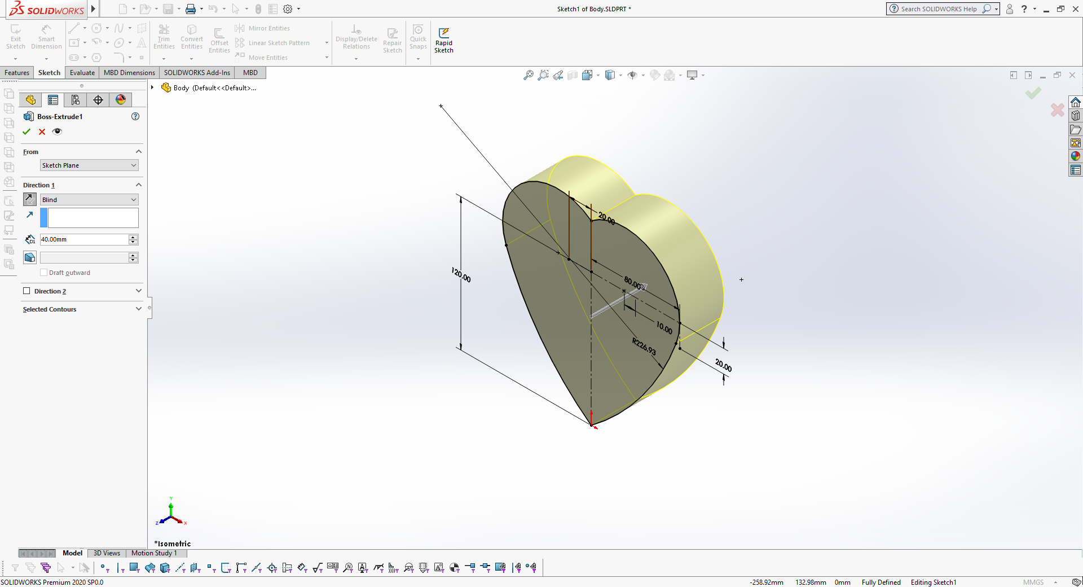The image size is (1083, 587).
Task: Open the MBD Dimensions tab
Action: tap(129, 73)
